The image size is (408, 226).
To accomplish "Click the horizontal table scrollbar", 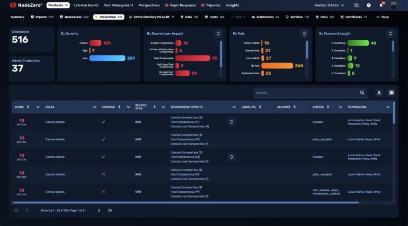I will 185,202.
